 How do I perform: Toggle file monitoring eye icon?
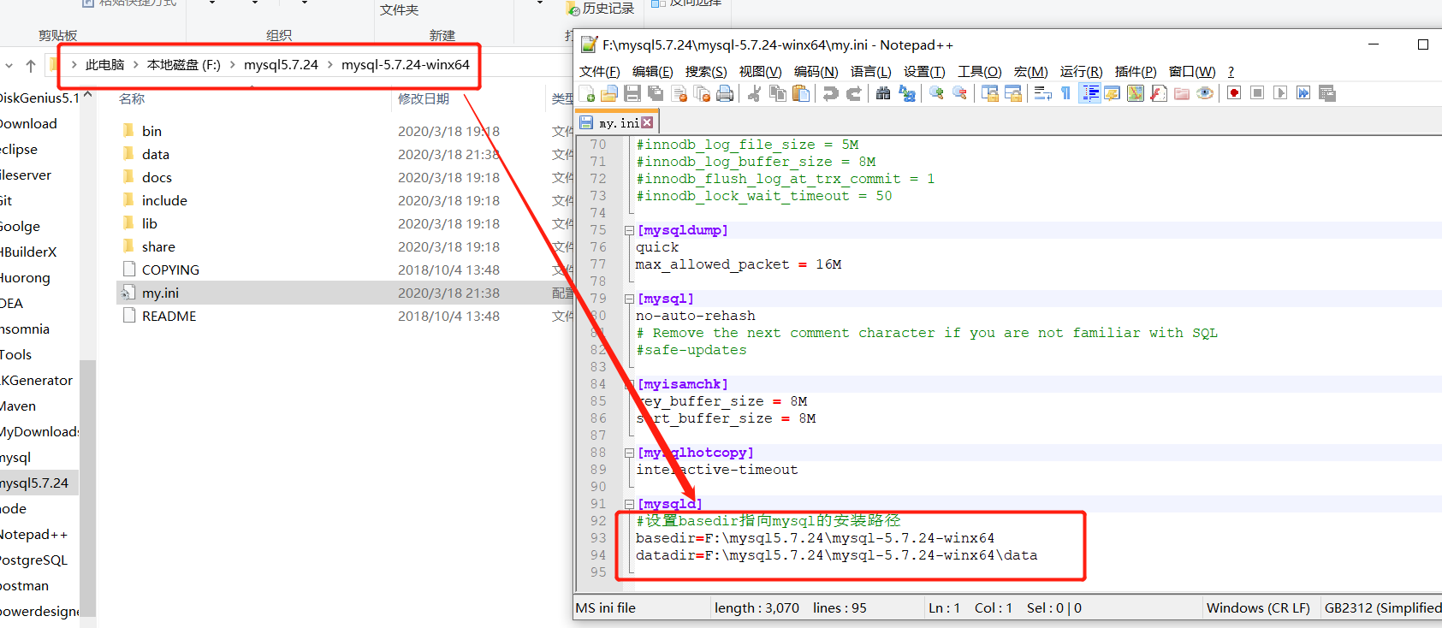(1205, 93)
